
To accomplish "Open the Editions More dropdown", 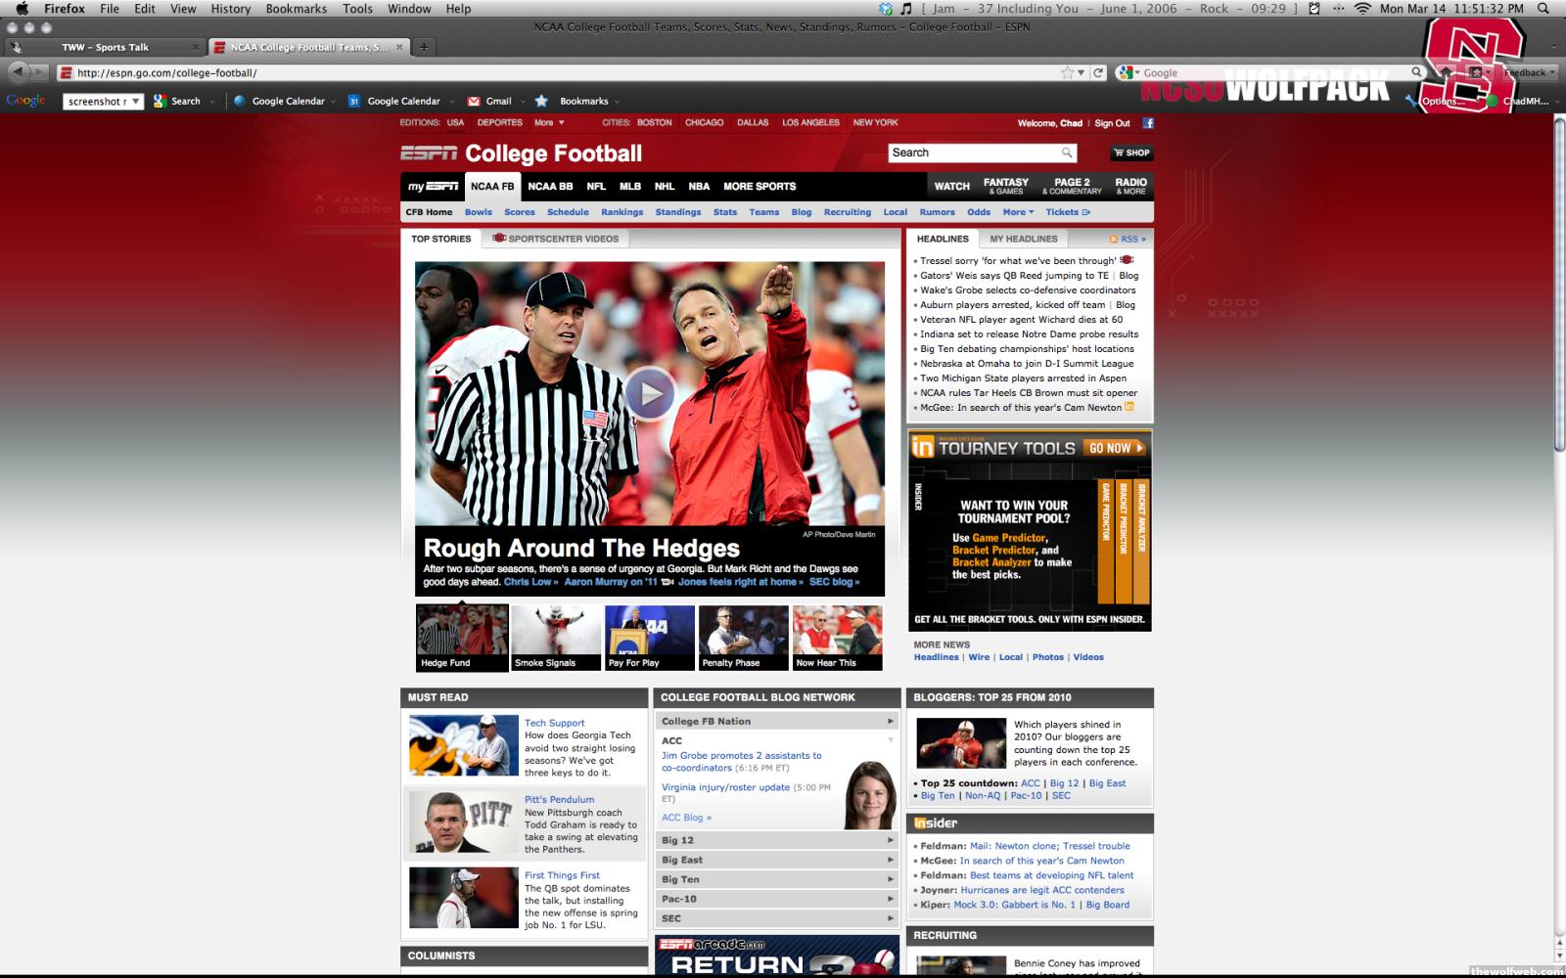I will tap(548, 123).
